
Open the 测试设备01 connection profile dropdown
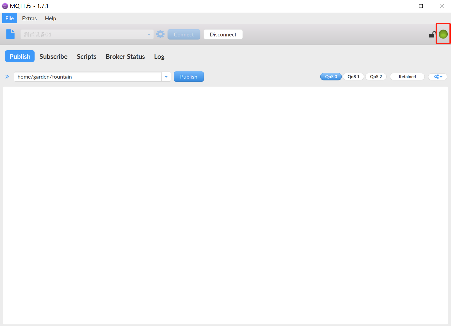[x=87, y=34]
